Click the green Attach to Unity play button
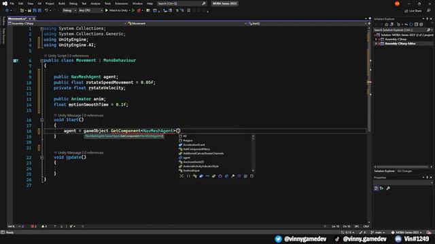 (107, 11)
